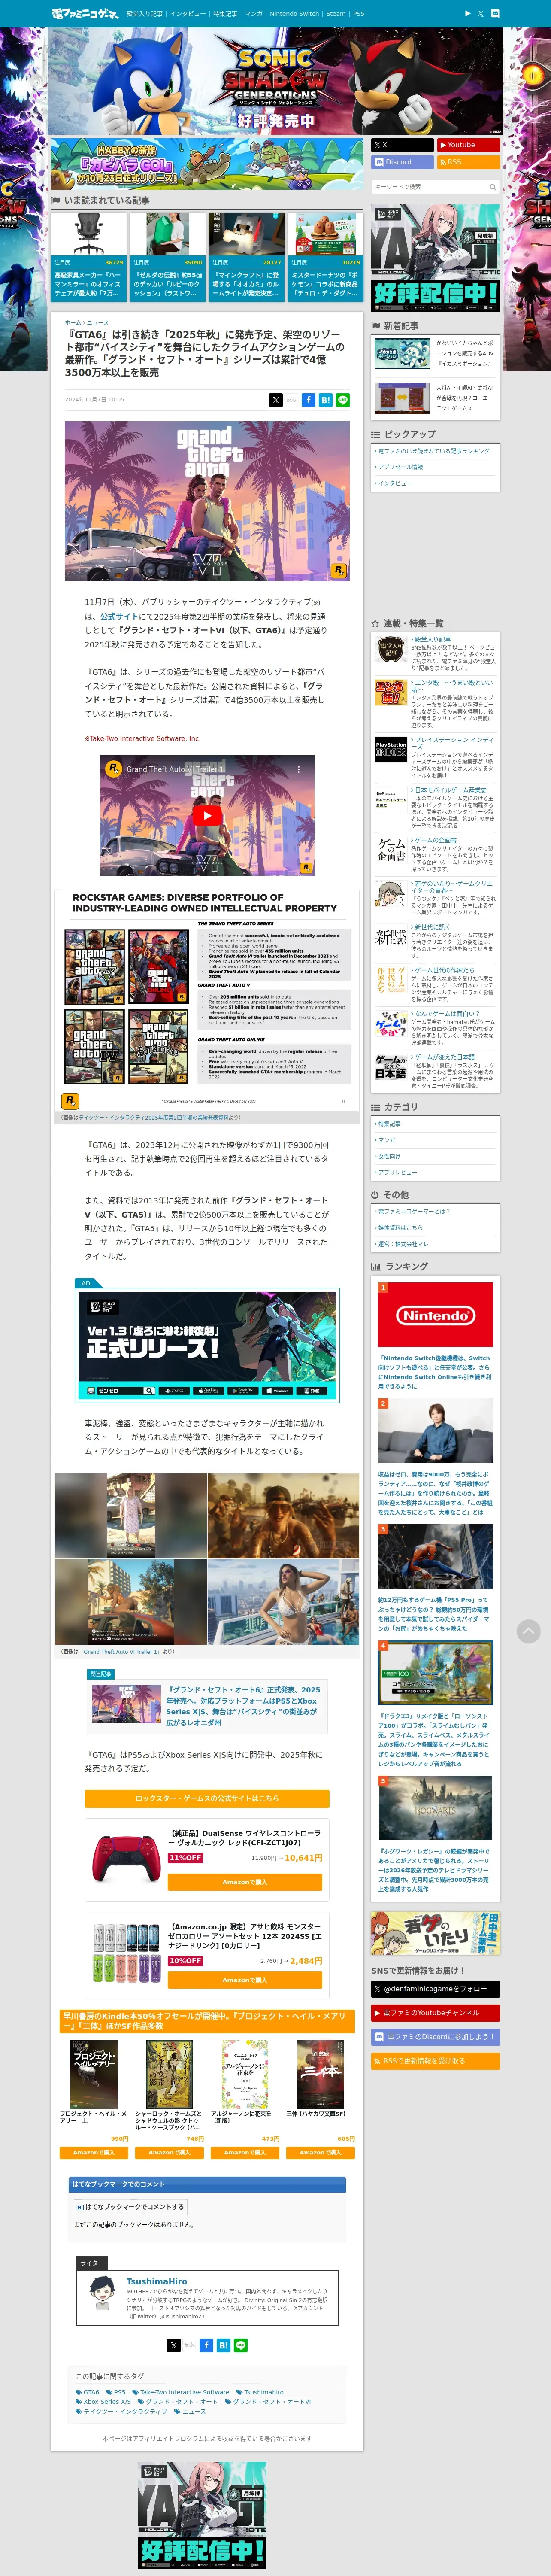The width and height of the screenshot is (551, 2576).
Task: Click the @denfaminicogameをフォロー button
Action: coord(435,1989)
